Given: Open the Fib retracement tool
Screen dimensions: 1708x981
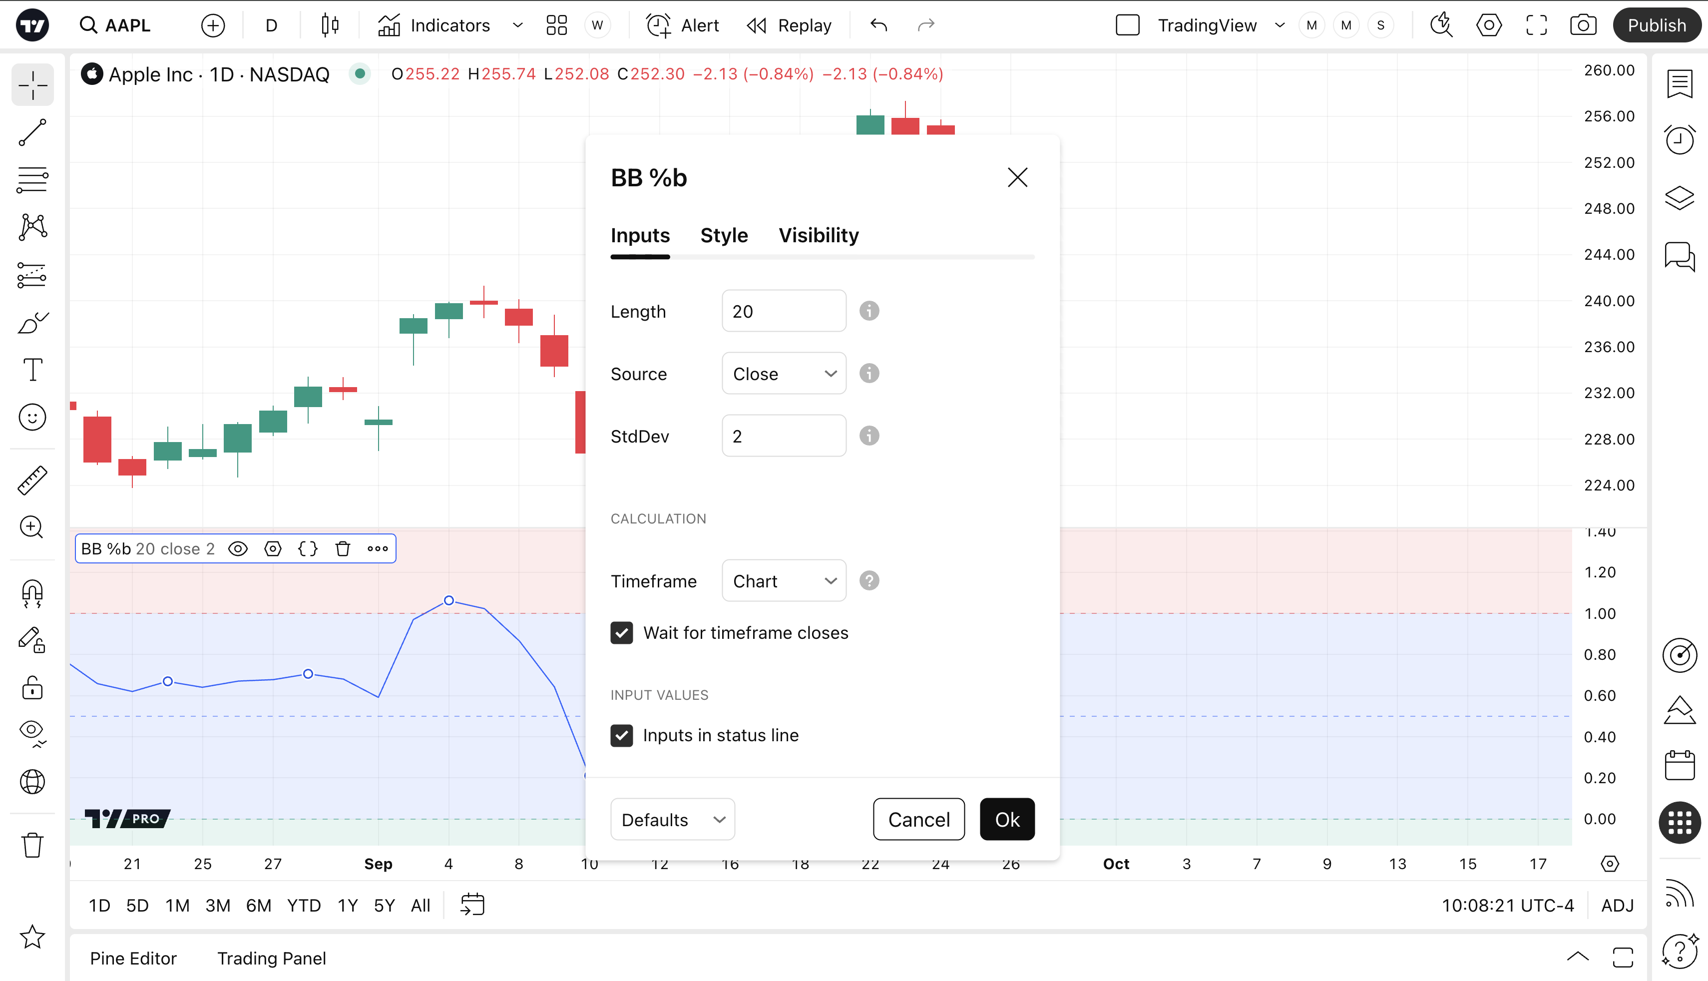Looking at the screenshot, I should tap(32, 180).
